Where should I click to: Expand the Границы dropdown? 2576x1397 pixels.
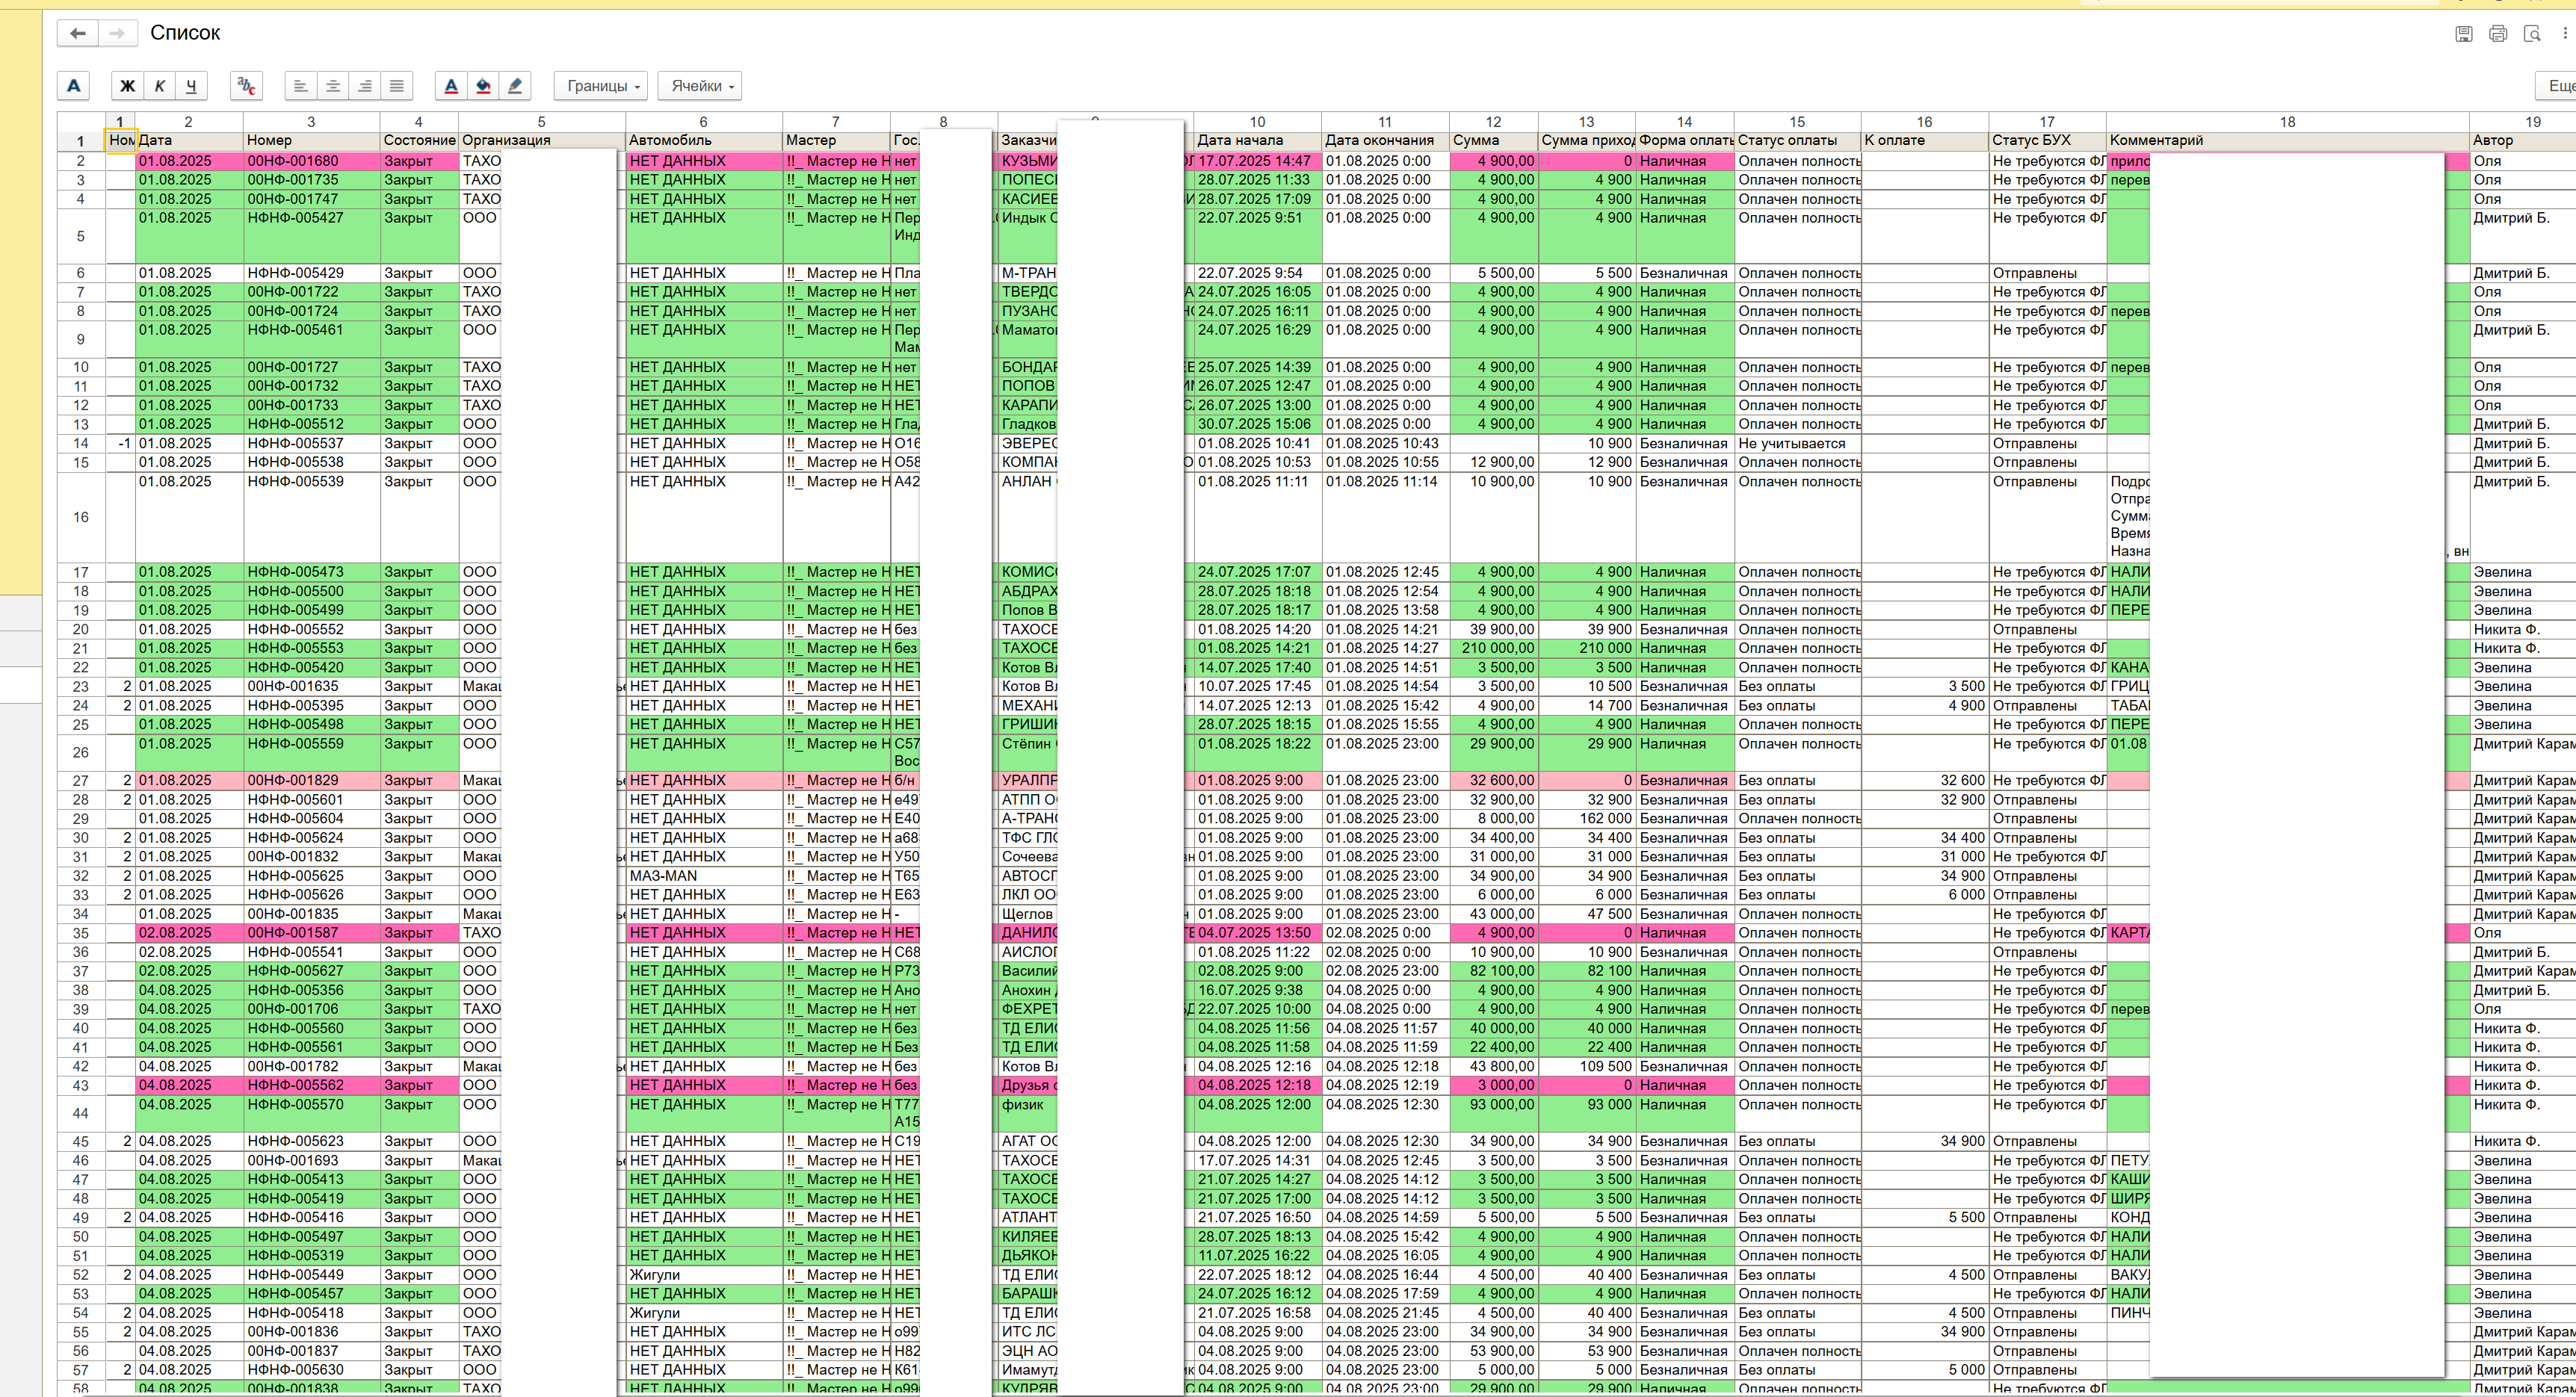601,86
